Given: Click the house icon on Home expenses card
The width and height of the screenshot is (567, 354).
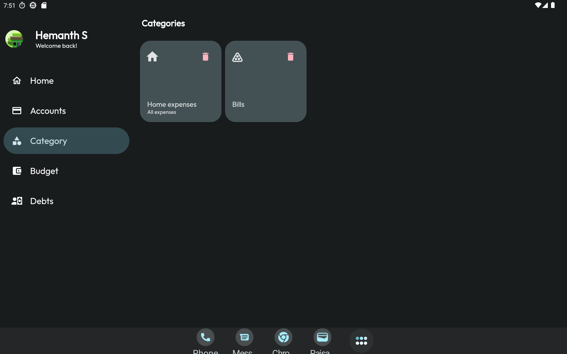Looking at the screenshot, I should [152, 57].
